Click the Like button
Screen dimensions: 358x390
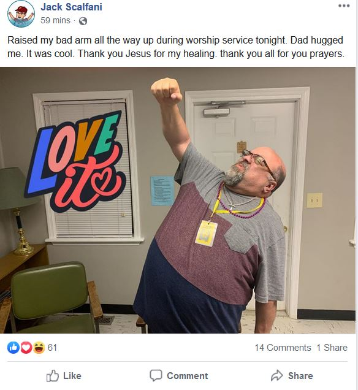[x=64, y=375]
